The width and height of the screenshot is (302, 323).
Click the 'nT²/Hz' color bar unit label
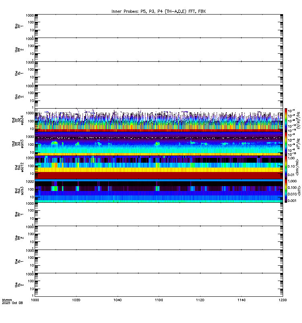298,144
